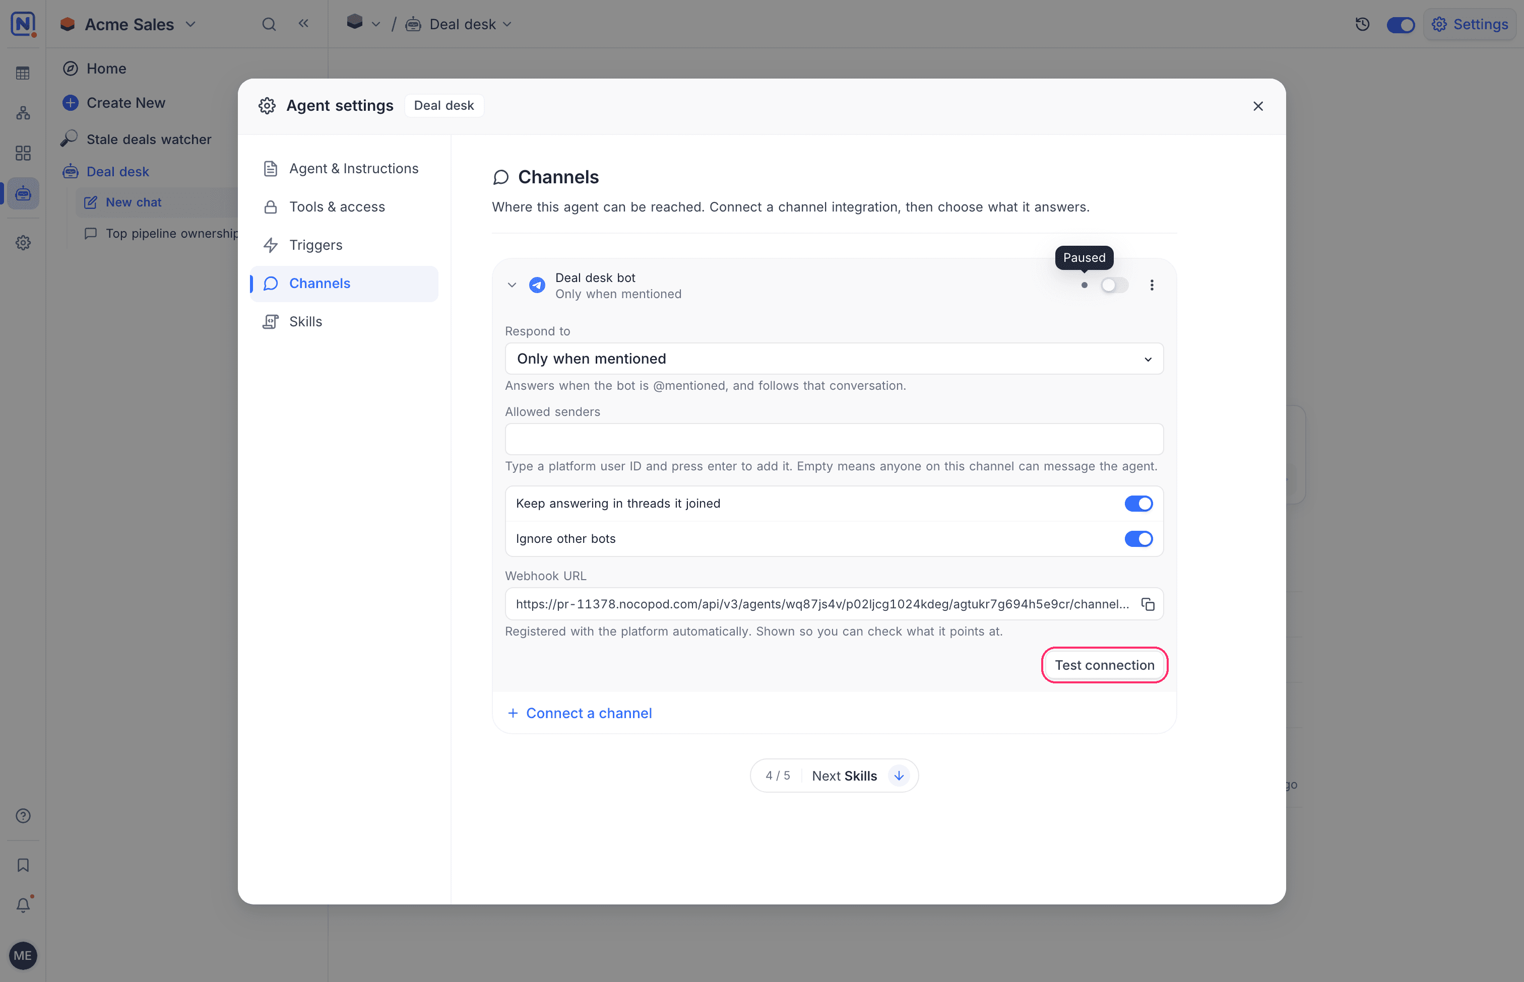Open the Skills section
Image resolution: width=1524 pixels, height=982 pixels.
click(344, 321)
